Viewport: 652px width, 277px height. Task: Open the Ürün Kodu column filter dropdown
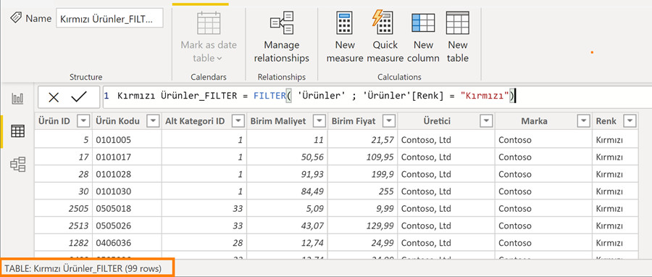coord(154,121)
